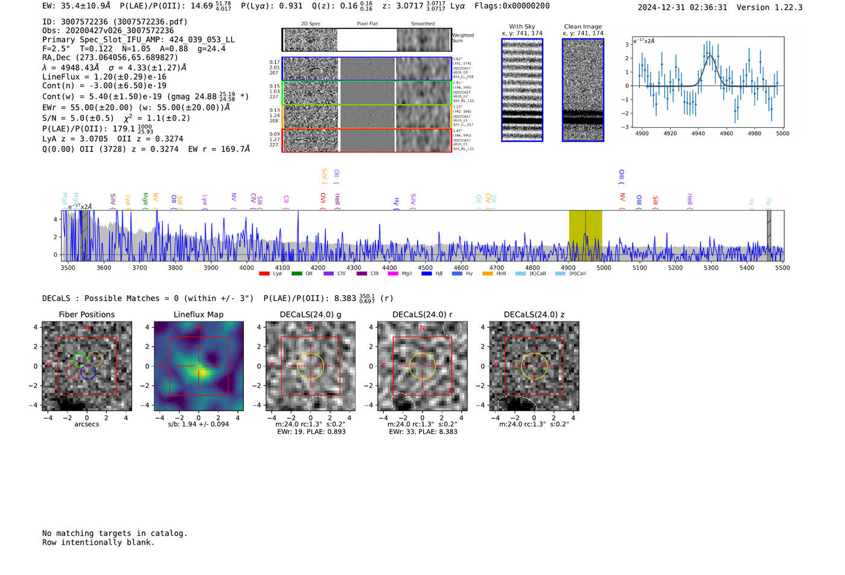Click the red fiber circle in Fiber Positions

click(x=74, y=372)
